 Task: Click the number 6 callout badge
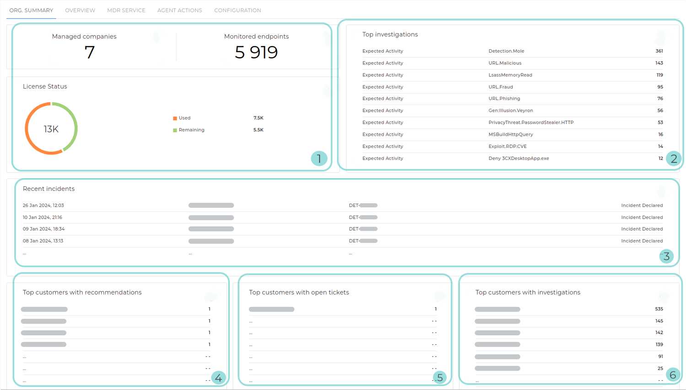(672, 375)
